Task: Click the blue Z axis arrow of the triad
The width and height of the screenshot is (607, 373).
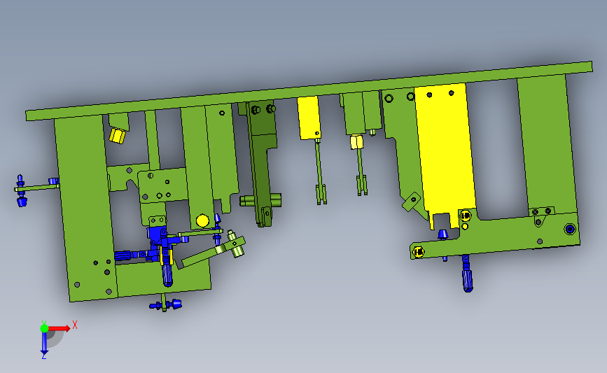Action: pyautogui.click(x=44, y=344)
